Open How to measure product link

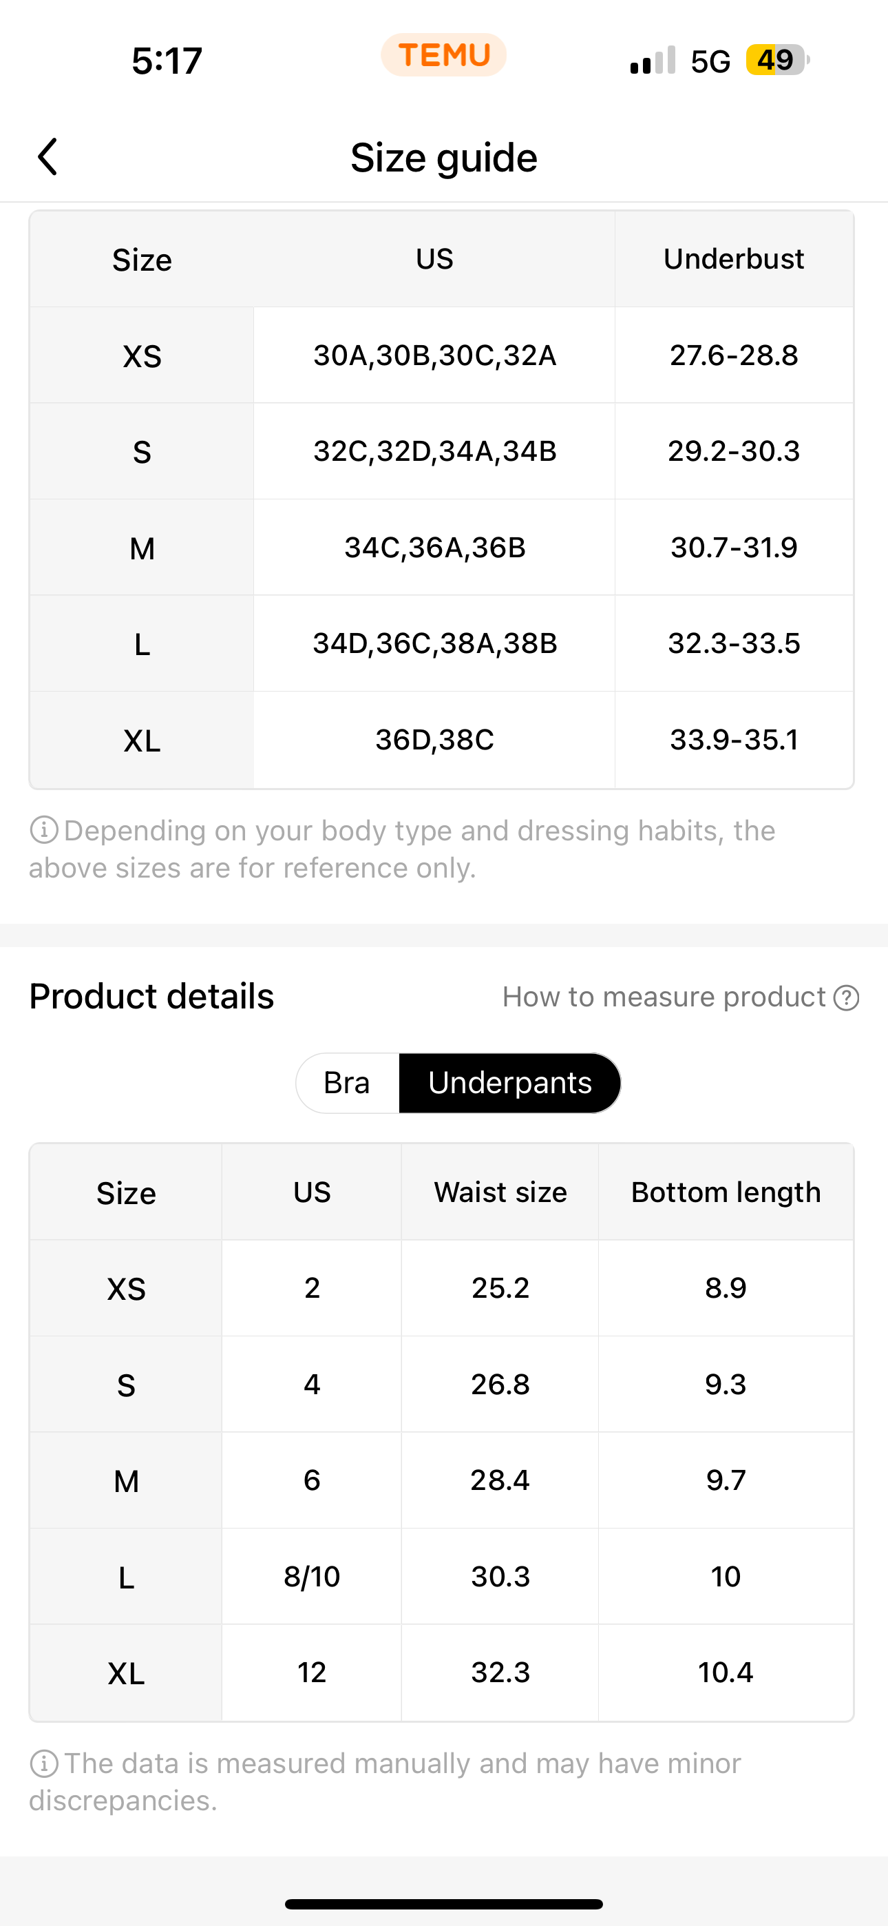pos(664,997)
